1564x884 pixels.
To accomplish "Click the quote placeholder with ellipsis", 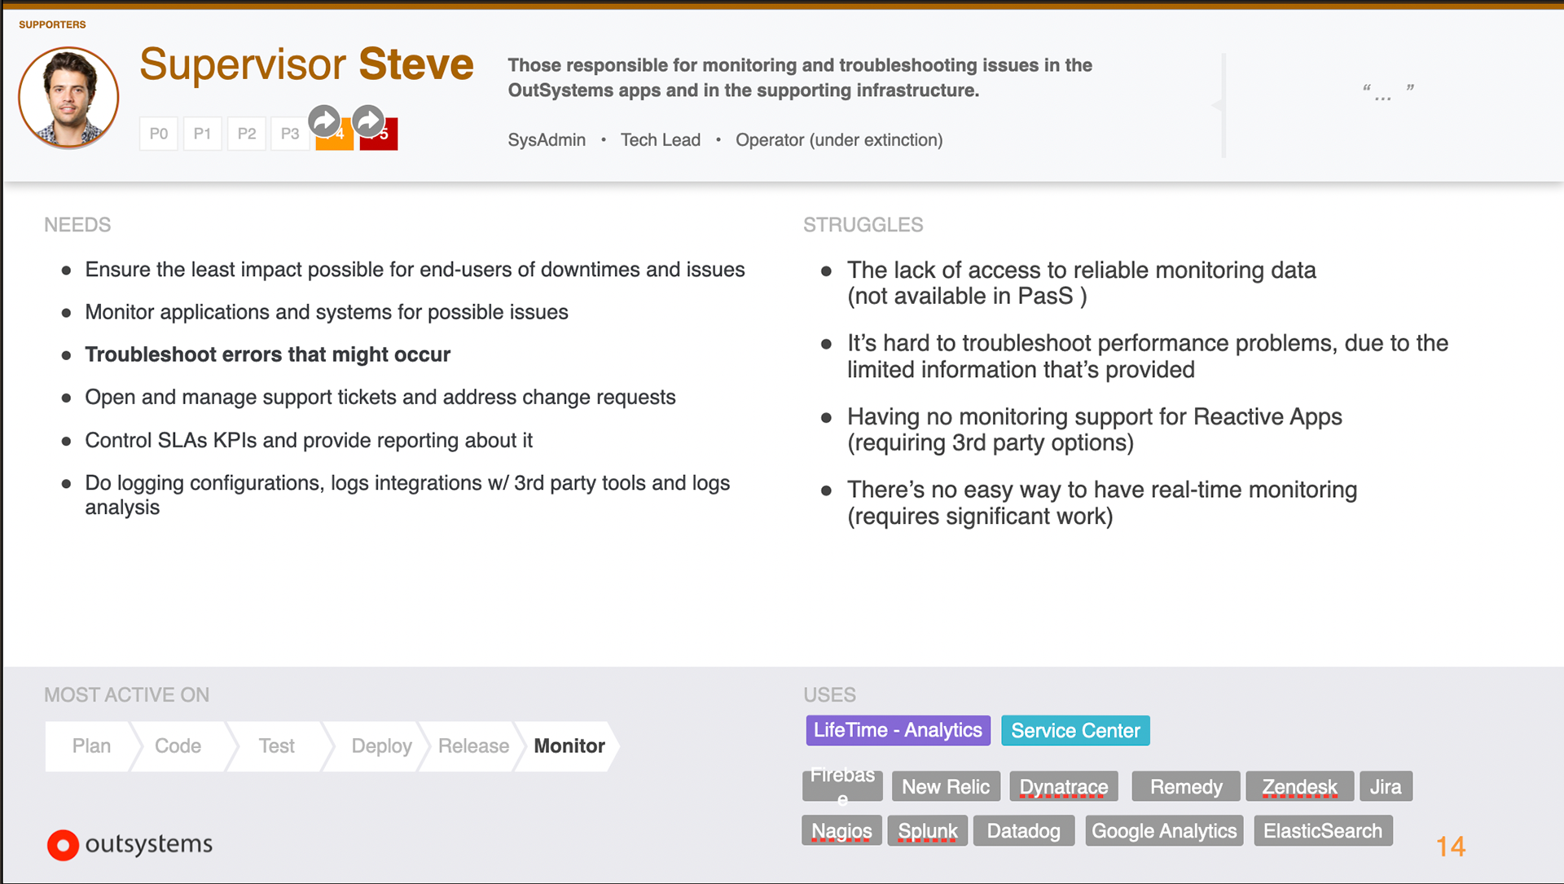I will (1388, 91).
